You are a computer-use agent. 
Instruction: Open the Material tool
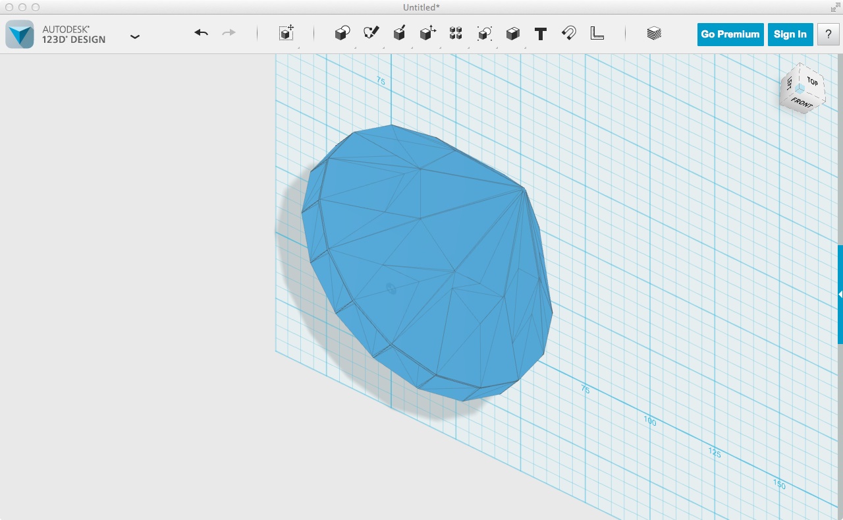click(x=654, y=34)
